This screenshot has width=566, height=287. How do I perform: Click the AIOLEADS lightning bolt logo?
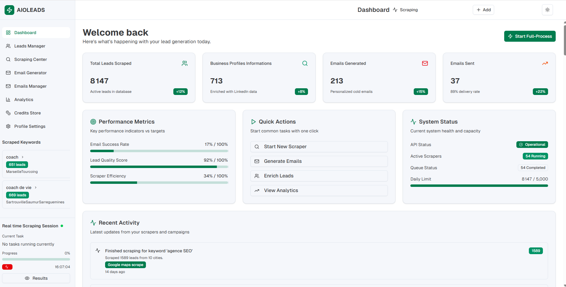coord(9,10)
